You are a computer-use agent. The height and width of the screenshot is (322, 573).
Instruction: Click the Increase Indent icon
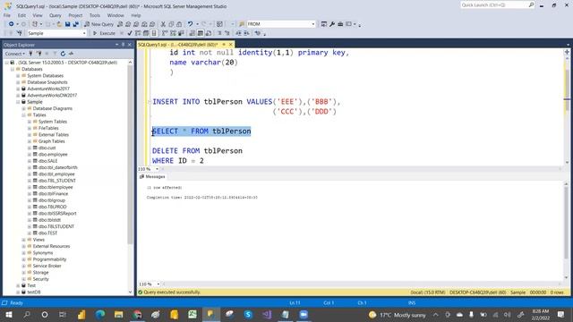tap(247, 33)
